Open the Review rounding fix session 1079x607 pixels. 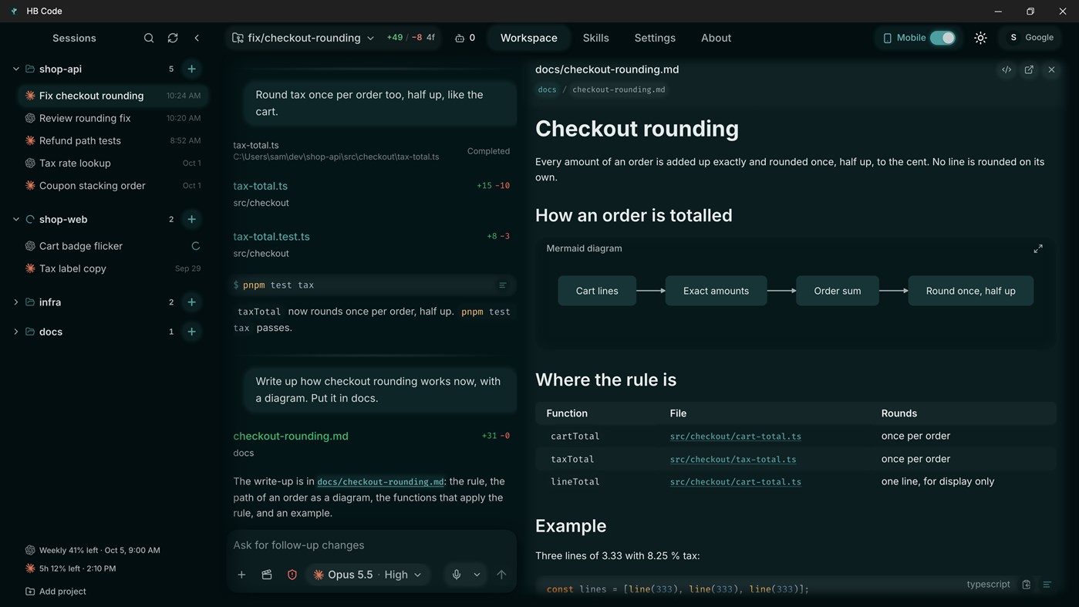[113, 118]
